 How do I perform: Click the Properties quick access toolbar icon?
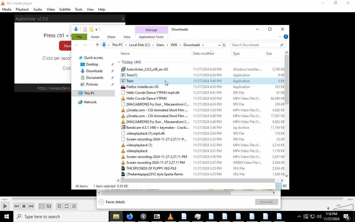point(85,29)
